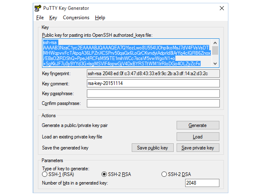261x196 pixels.
Task: Click the 'Public key for pasting' label
Action: 97,35
